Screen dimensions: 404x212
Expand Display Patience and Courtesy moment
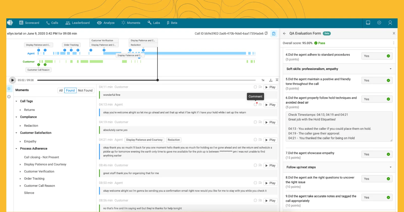(20, 164)
